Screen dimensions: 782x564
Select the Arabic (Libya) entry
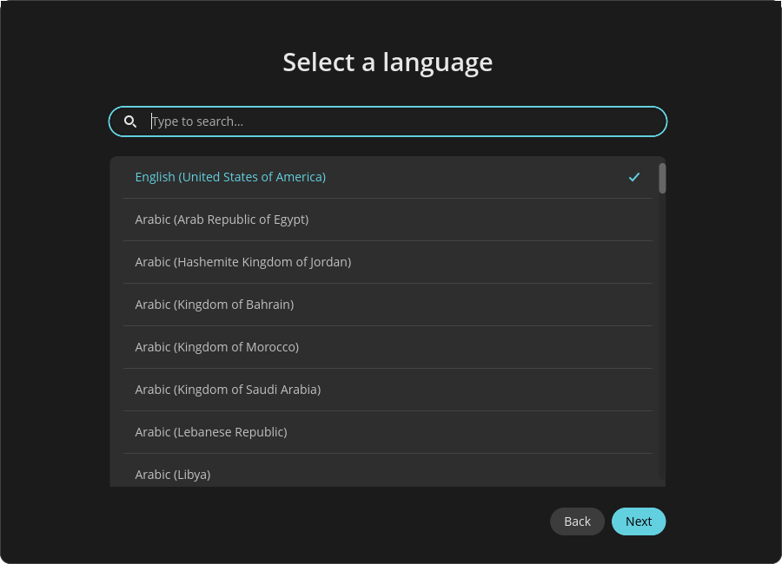coord(172,474)
